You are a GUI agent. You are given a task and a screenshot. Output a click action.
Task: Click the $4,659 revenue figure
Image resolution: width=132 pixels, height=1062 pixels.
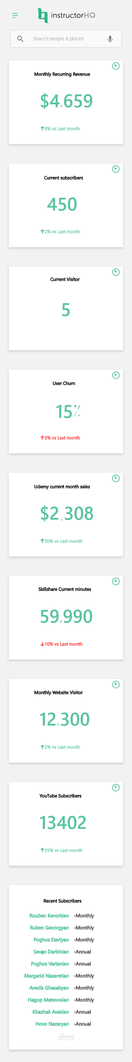67,101
